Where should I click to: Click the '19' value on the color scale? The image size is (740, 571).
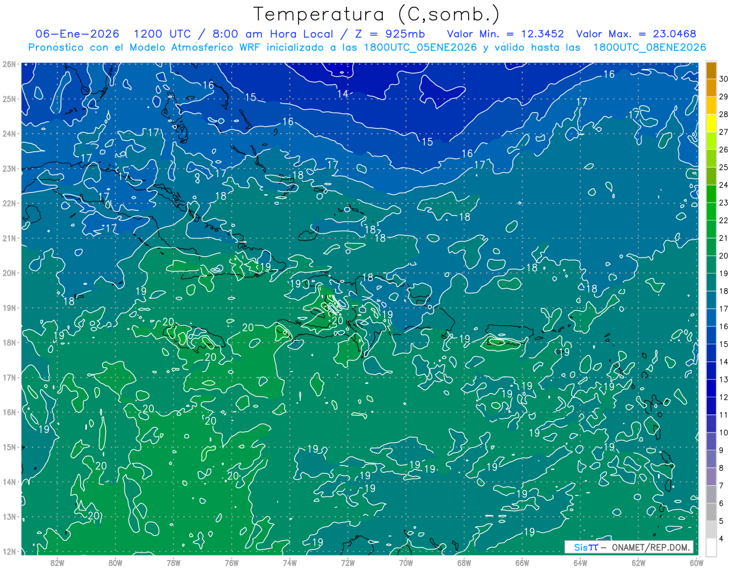[x=724, y=273]
